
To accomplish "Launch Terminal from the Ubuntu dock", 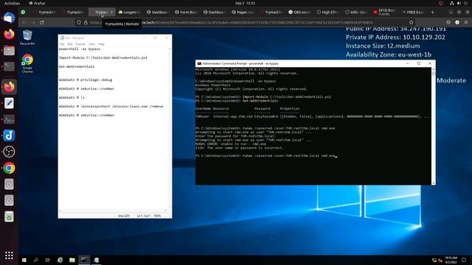I will click(x=9, y=66).
